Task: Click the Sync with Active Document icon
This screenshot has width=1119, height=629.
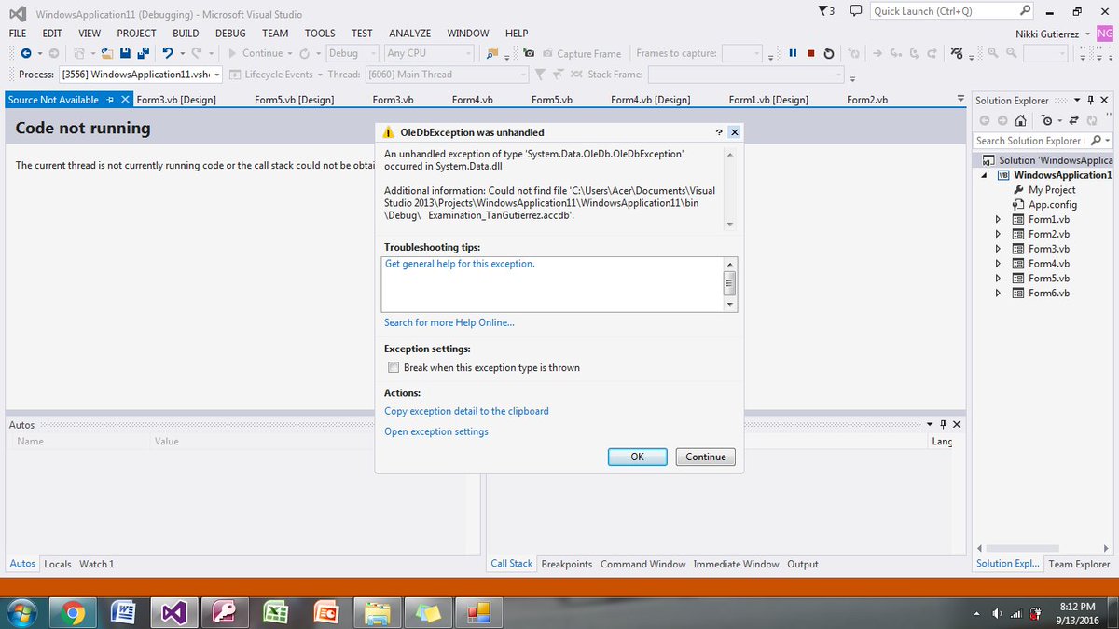Action: 1073,120
